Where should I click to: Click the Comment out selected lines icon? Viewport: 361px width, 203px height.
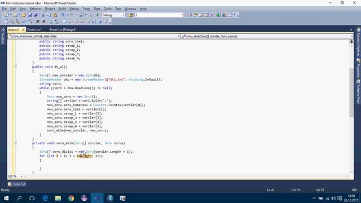click(x=51, y=21)
